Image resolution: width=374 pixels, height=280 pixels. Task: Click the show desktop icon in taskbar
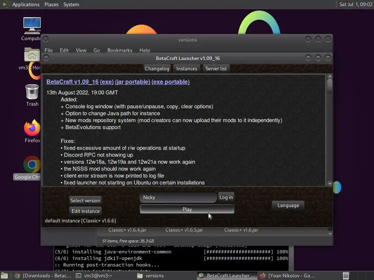4,276
